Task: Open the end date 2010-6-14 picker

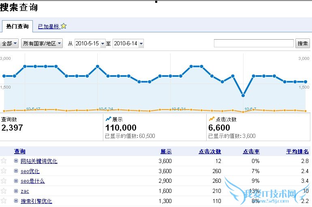Action: coord(128,43)
